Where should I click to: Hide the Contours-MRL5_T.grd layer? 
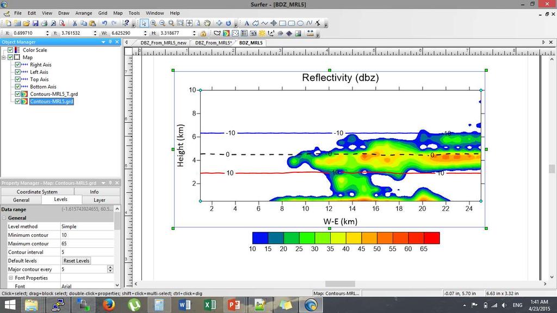tap(17, 94)
